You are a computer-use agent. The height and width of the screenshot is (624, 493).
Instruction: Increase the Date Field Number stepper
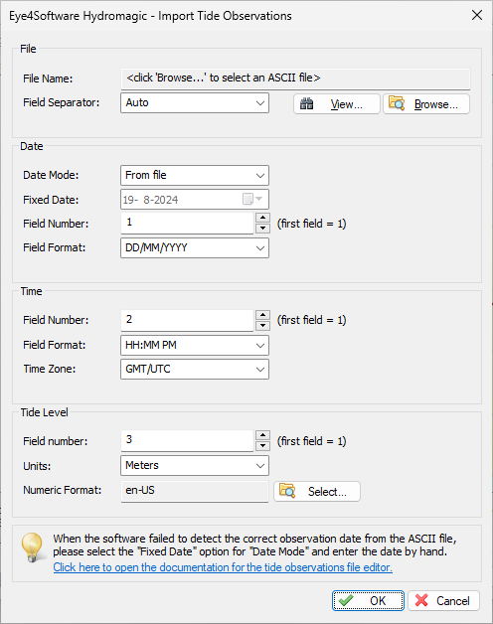click(x=262, y=218)
